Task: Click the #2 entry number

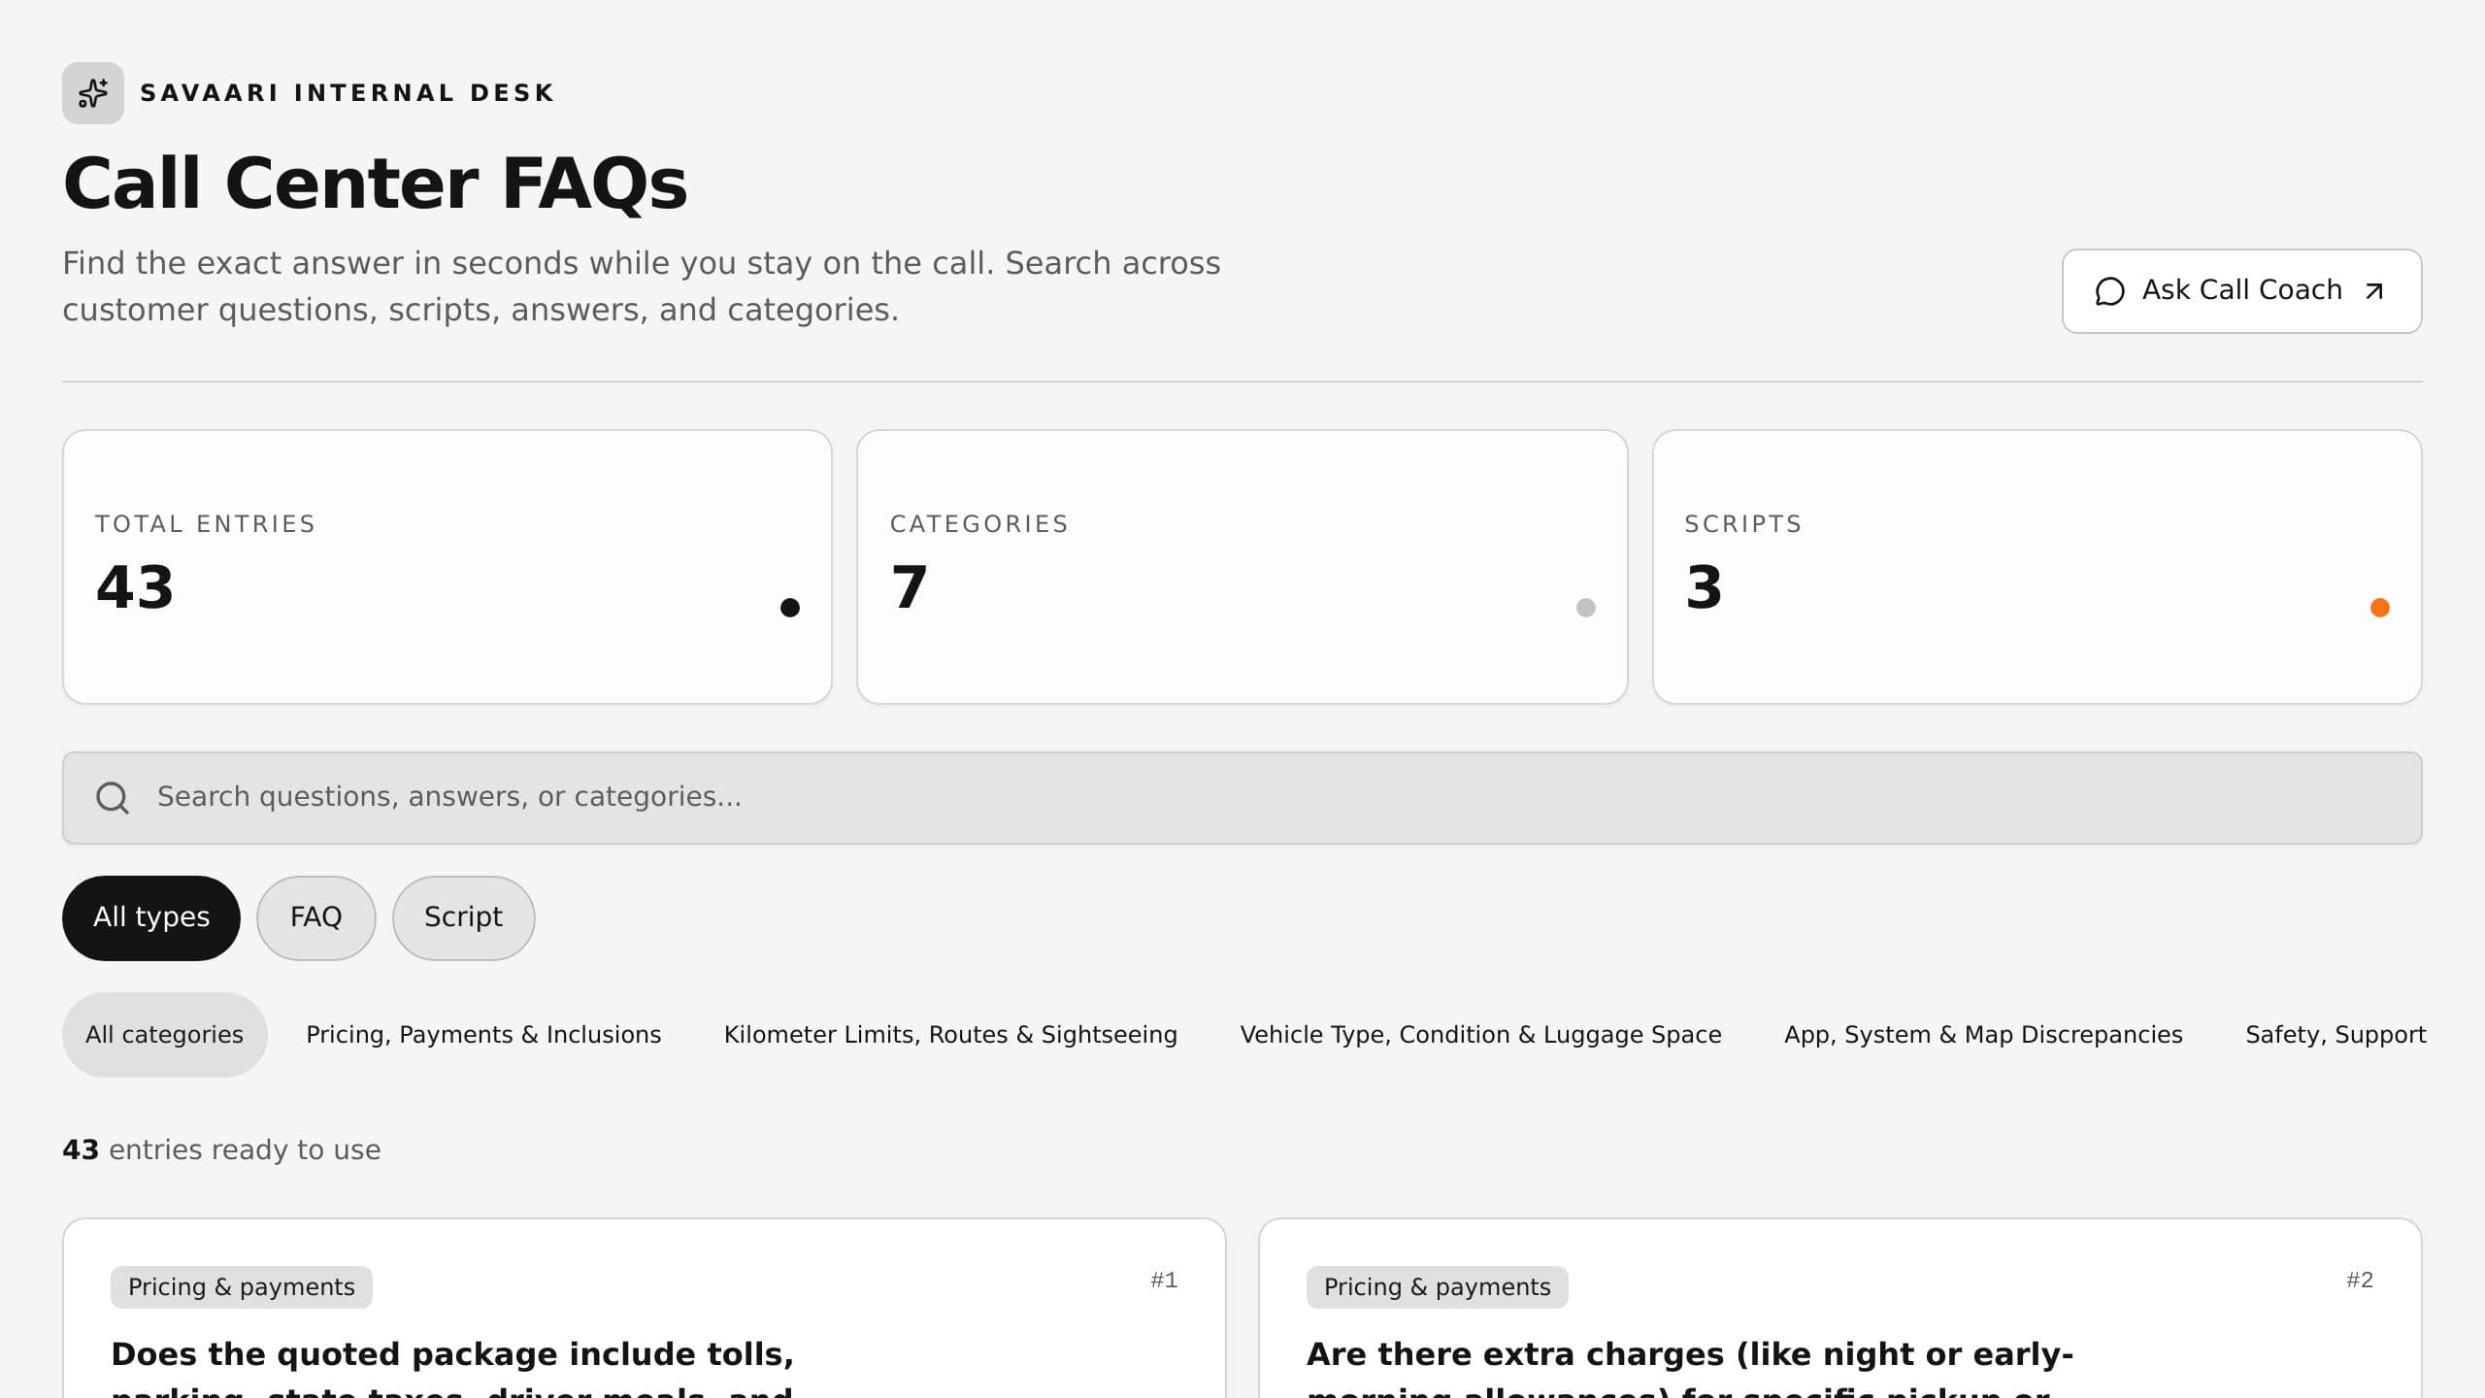Action: point(2360,1281)
